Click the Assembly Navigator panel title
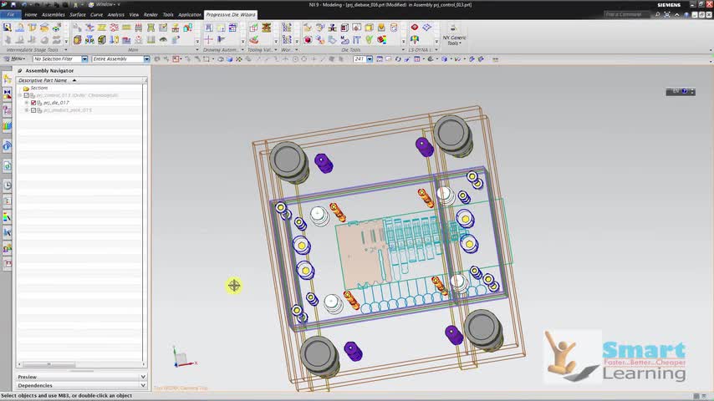Image resolution: width=714 pixels, height=401 pixels. click(x=49, y=71)
